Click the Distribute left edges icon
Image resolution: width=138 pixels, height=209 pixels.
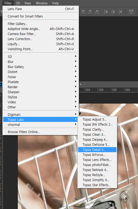pyautogui.click(x=106, y=12)
